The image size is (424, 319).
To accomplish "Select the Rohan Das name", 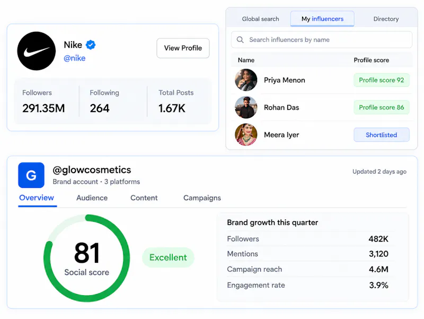I will pyautogui.click(x=281, y=108).
